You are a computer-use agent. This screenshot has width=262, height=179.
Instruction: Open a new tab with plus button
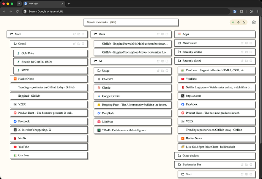[x=69, y=4]
